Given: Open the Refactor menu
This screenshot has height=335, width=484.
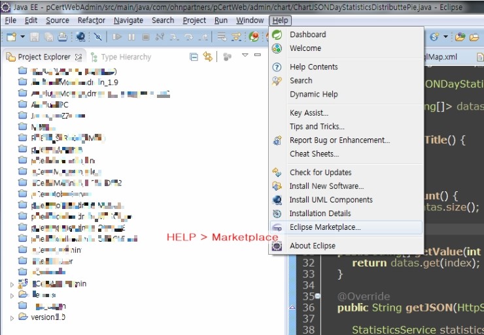Looking at the screenshot, I should coord(92,20).
